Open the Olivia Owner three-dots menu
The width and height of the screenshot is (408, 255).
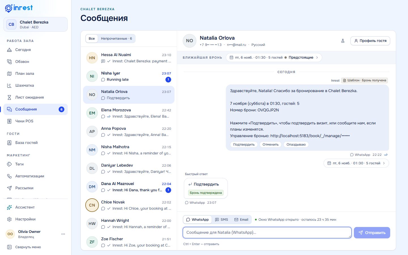(x=63, y=234)
